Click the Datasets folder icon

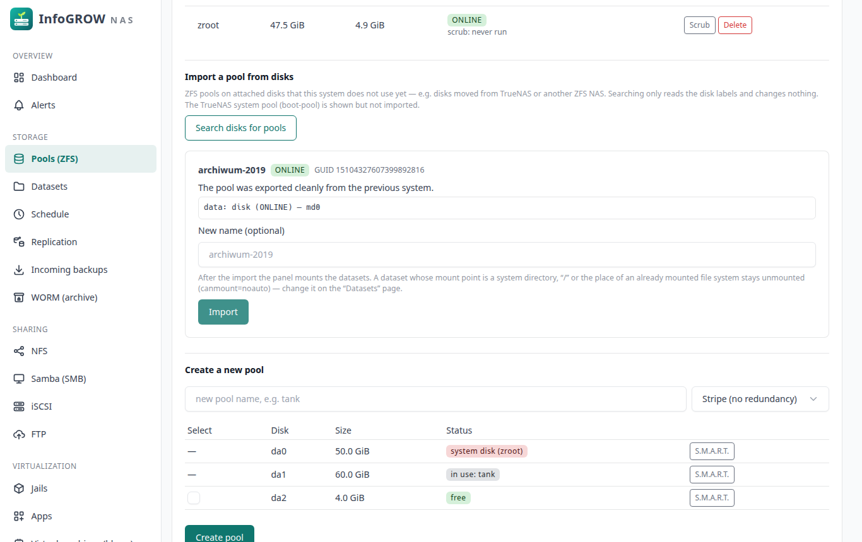tap(19, 187)
